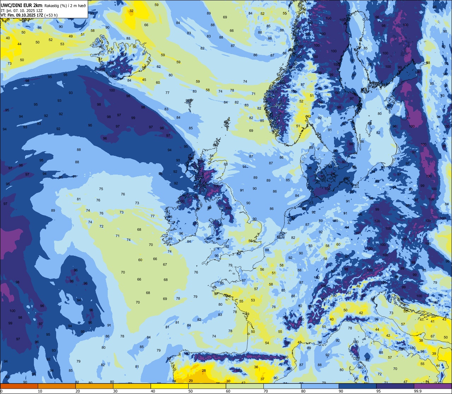Click the humidity value '32' in the top yellow area
The width and height of the screenshot is (452, 394).
point(131,11)
